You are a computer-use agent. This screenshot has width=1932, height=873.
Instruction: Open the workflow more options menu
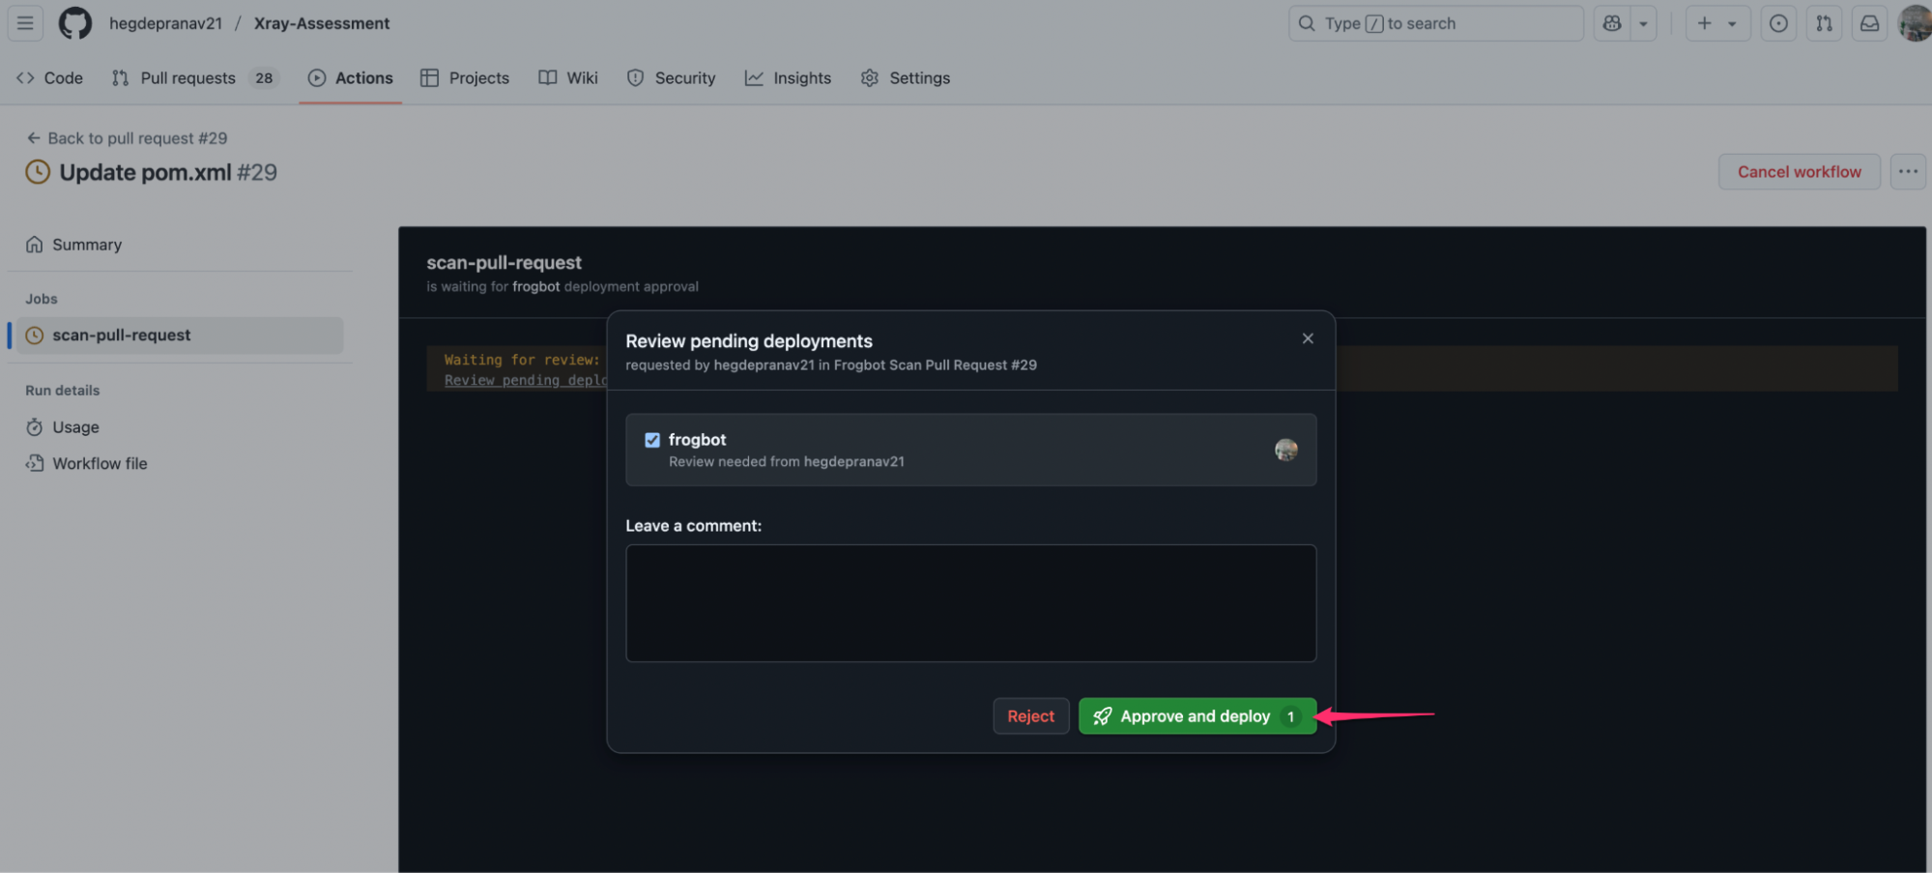1907,172
